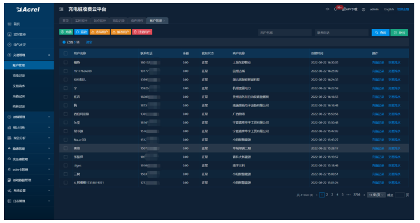
Task: Switch language to English
Action: pyautogui.click(x=389, y=9)
